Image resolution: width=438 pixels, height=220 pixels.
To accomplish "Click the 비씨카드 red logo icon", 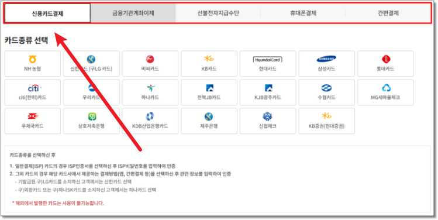I will pyautogui.click(x=150, y=59).
